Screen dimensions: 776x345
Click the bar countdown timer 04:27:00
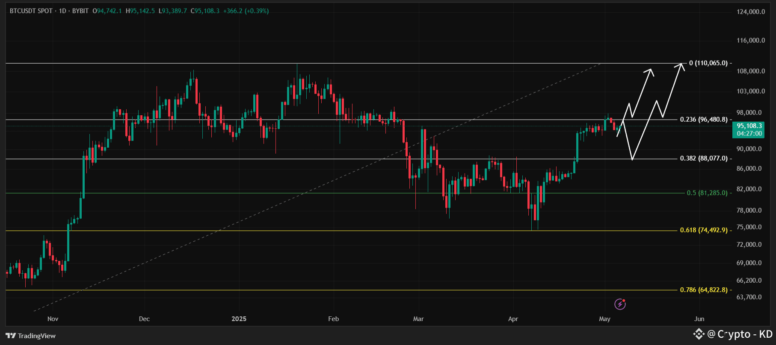[x=749, y=134]
